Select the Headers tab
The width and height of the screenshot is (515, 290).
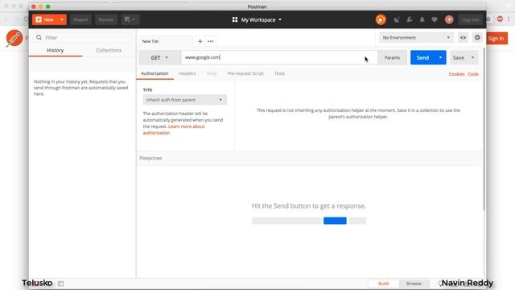pos(187,73)
